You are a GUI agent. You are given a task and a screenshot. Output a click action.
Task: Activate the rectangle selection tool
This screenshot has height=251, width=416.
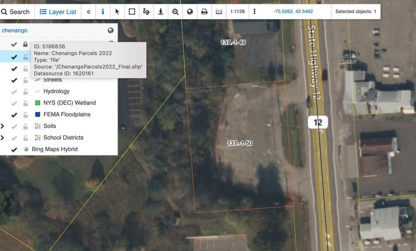pos(132,12)
